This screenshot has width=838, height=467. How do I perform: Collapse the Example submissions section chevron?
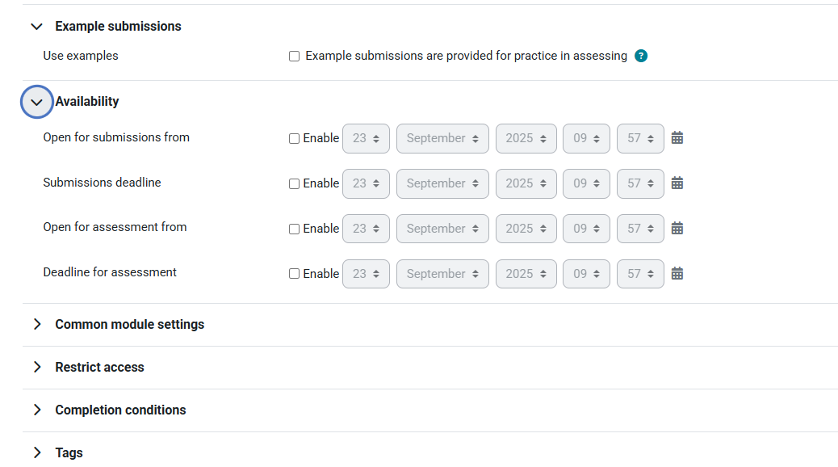[x=36, y=27]
